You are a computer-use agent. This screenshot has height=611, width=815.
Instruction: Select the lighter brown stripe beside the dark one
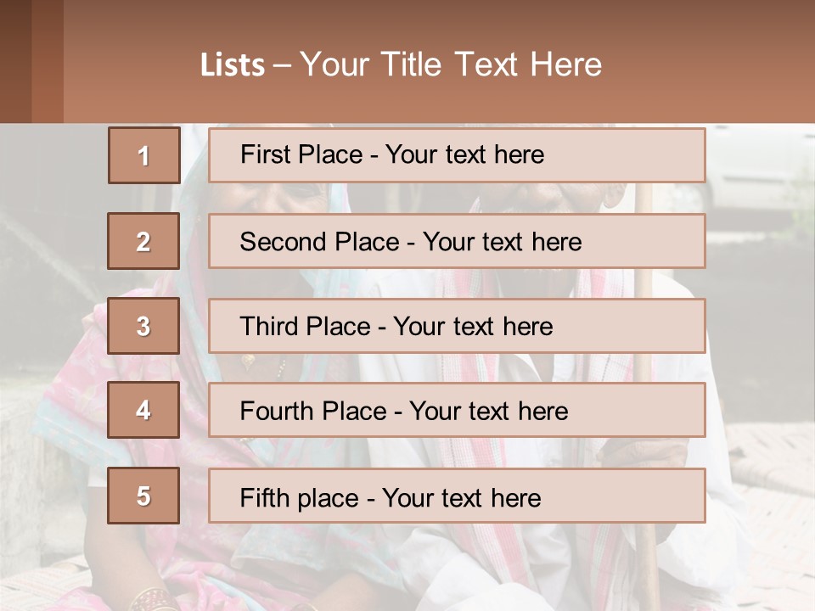[x=48, y=61]
